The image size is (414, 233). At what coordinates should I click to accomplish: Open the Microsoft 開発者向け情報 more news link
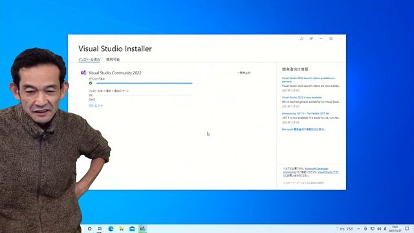tap(303, 129)
